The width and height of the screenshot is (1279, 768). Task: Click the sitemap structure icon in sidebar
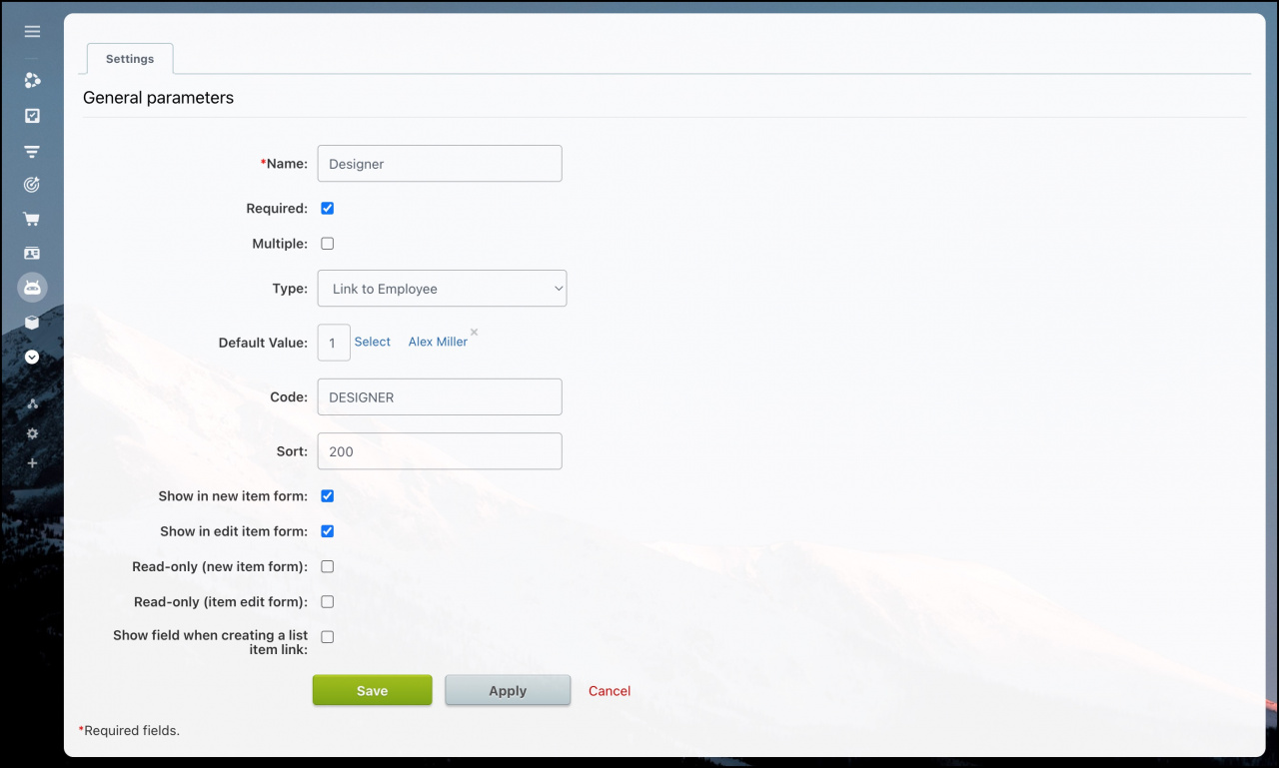(32, 403)
